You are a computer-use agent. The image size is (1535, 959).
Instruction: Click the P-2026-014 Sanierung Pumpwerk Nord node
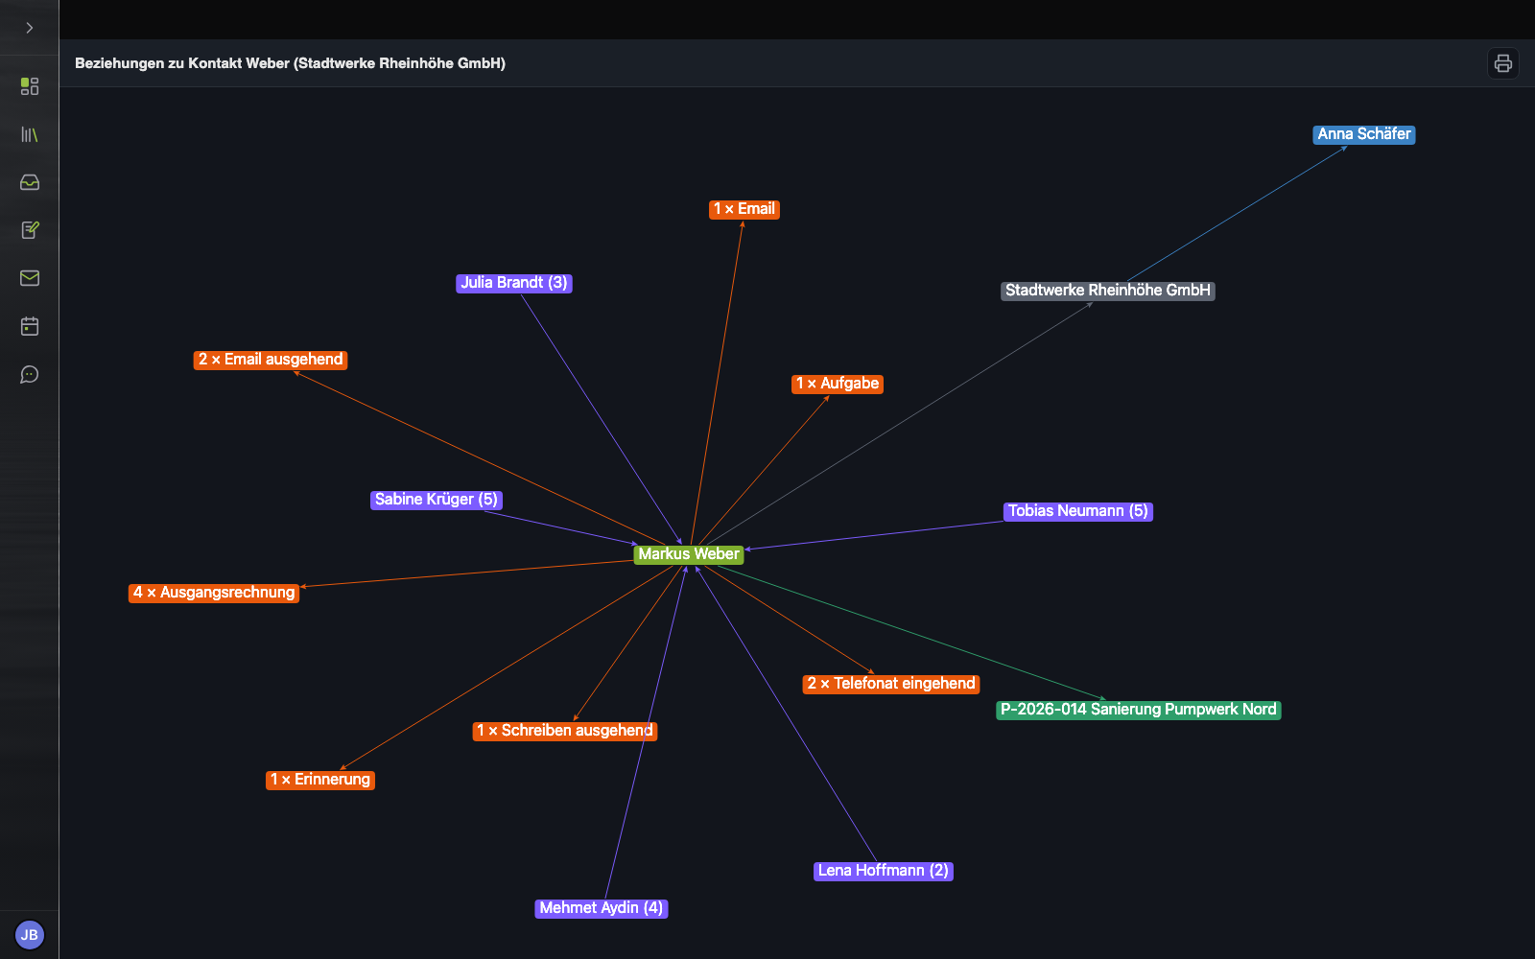1139,710
